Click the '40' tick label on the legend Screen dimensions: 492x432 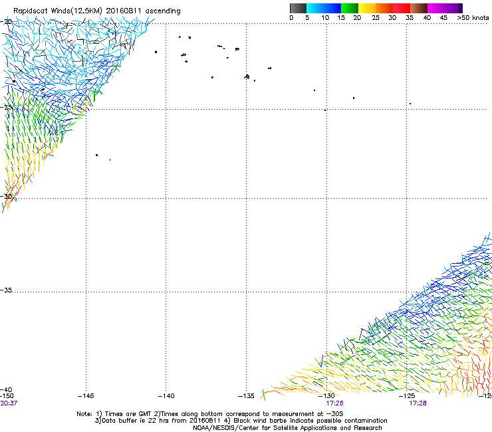[x=427, y=18]
